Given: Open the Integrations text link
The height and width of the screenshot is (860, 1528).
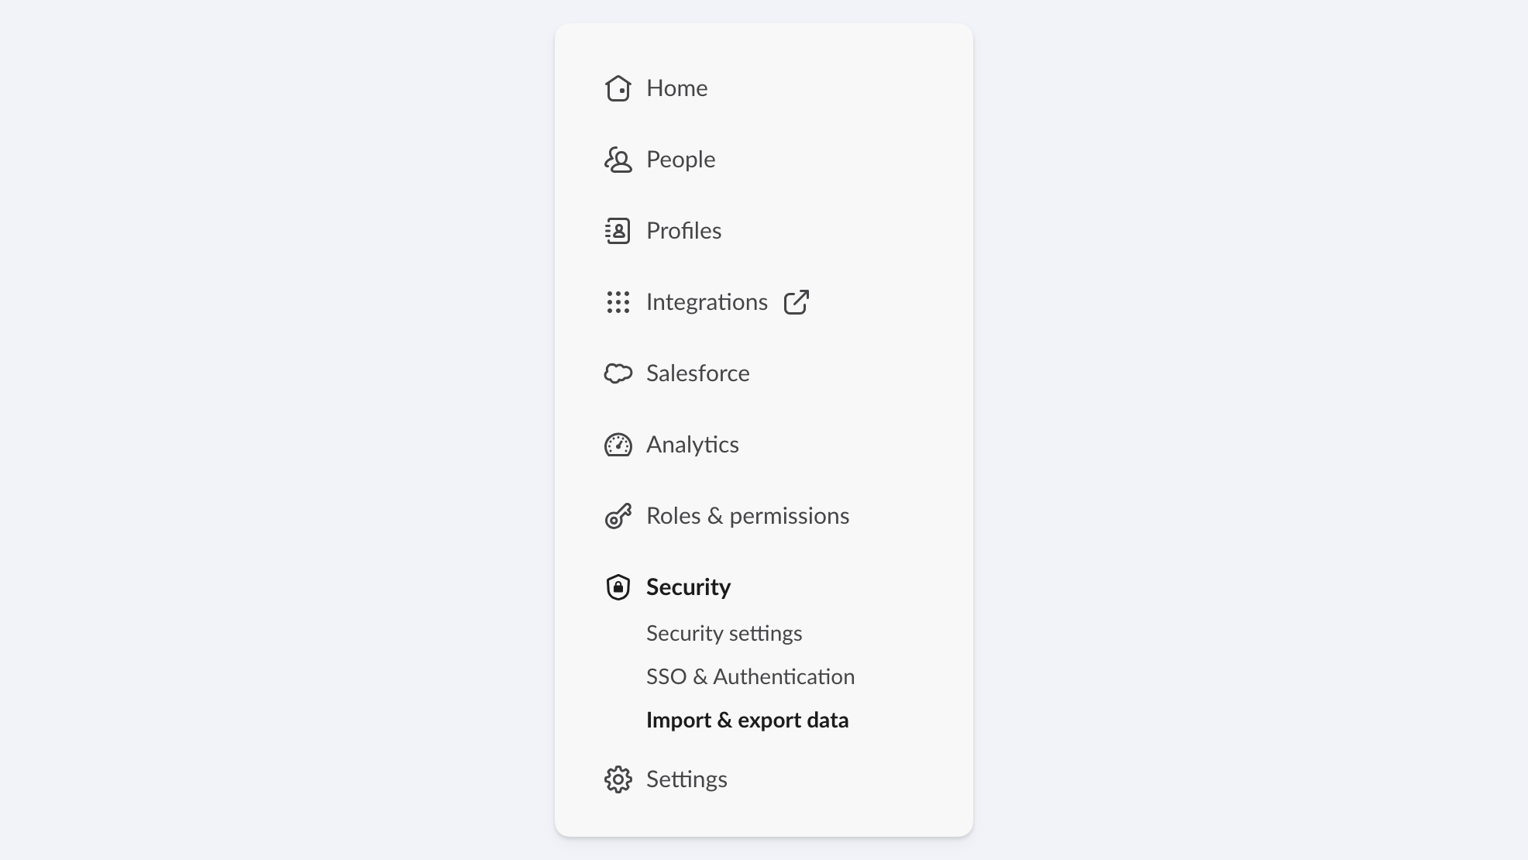Looking at the screenshot, I should click(x=707, y=302).
